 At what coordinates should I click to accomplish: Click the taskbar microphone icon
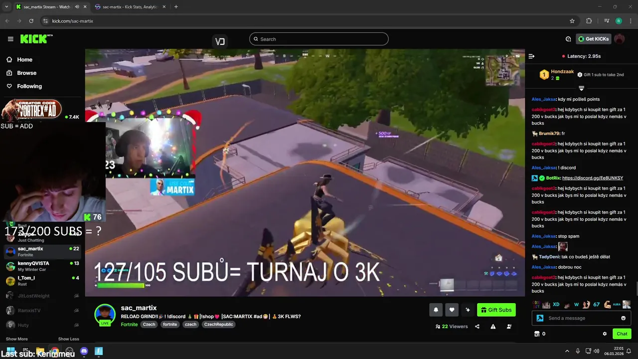coord(578,351)
